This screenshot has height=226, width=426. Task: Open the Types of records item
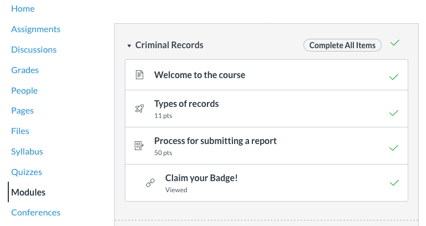tap(186, 104)
